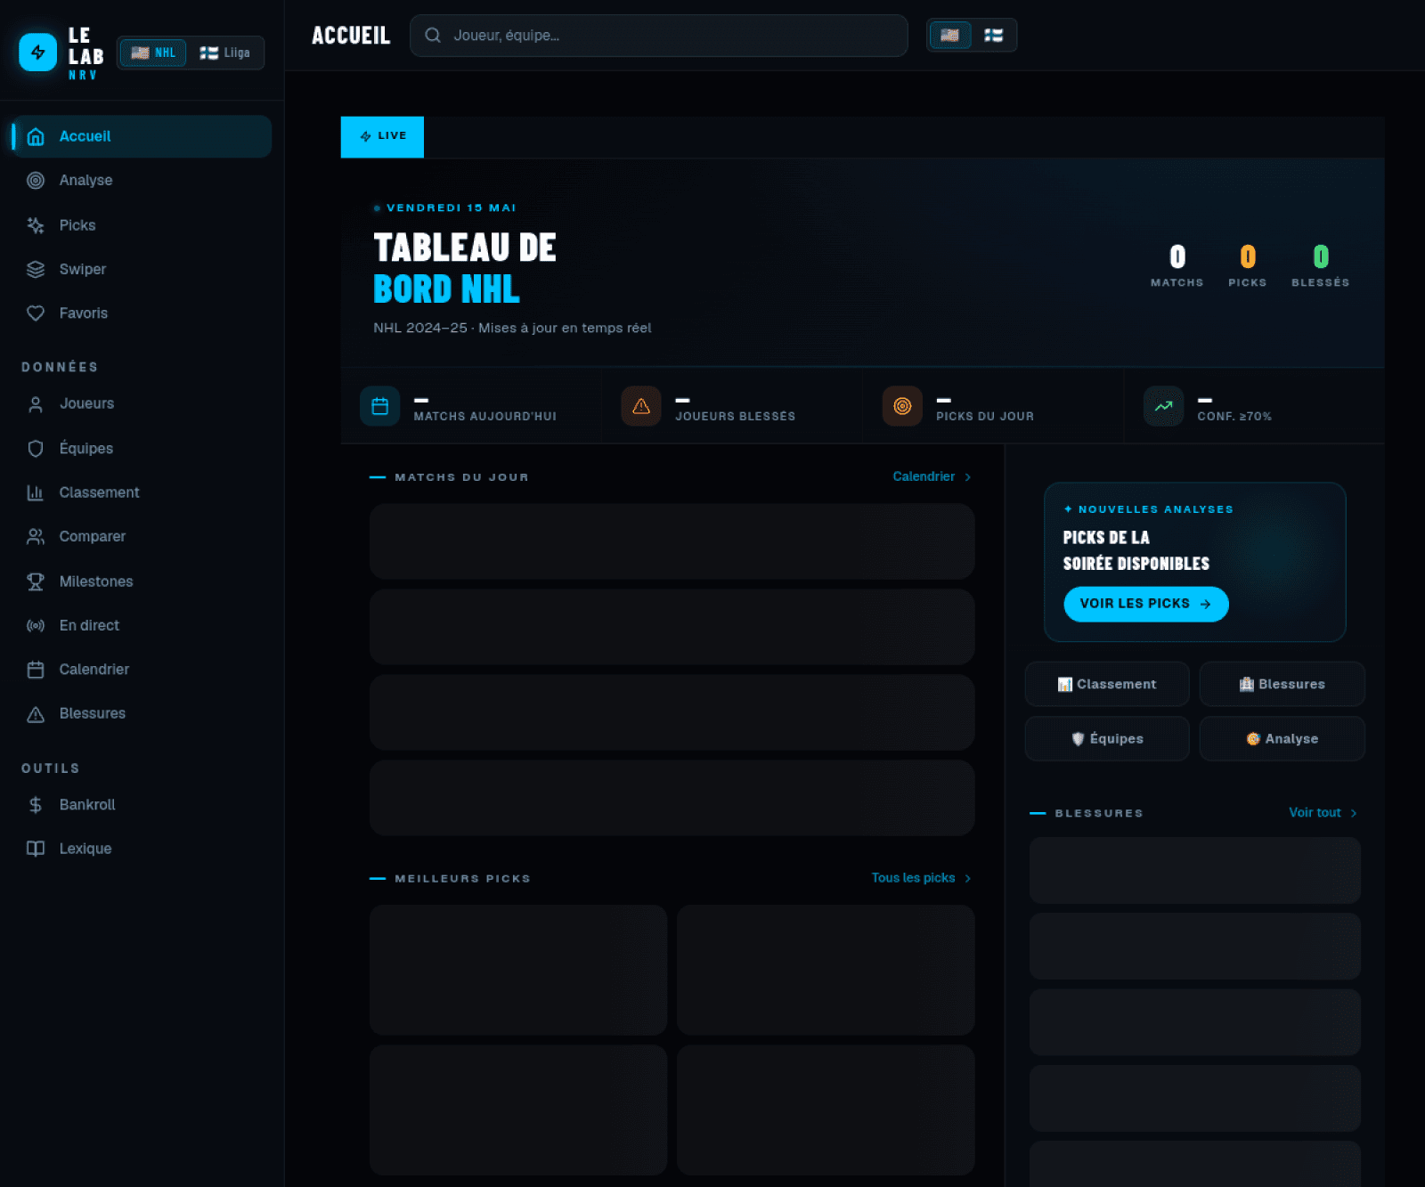Open the Accueil menu item
Viewport: 1425px width, 1187px height.
[x=142, y=136]
